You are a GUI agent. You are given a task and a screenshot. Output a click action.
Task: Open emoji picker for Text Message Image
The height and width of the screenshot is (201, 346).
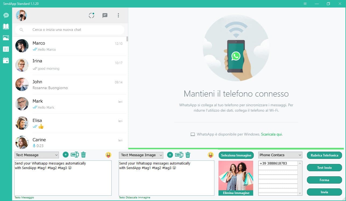point(210,155)
